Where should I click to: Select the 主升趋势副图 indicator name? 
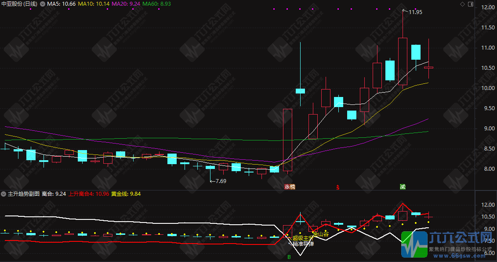24,194
